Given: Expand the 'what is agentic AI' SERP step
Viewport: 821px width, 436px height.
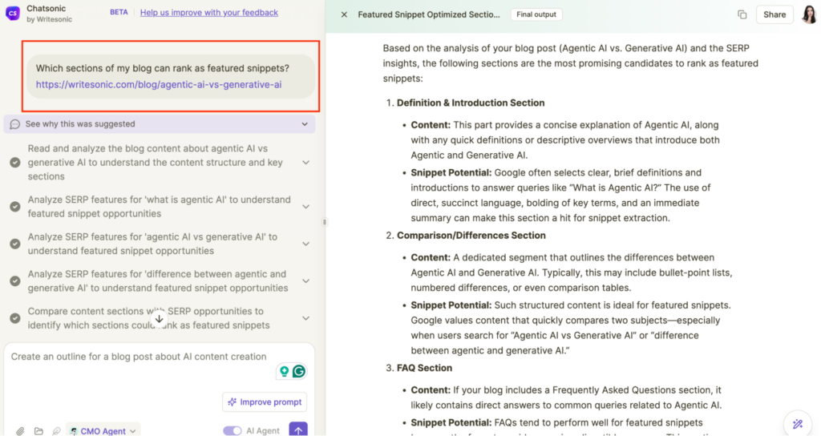Looking at the screenshot, I should pyautogui.click(x=305, y=207).
